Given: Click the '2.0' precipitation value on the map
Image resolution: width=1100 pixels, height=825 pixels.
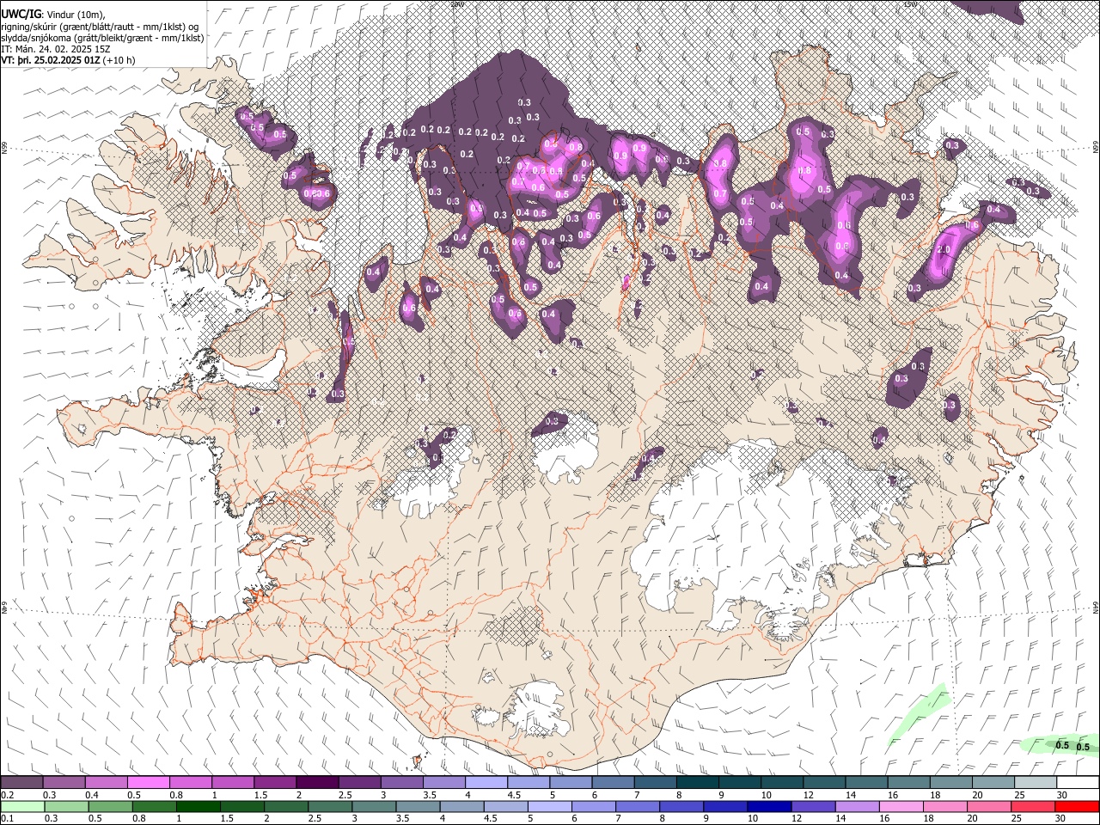Looking at the screenshot, I should click(x=944, y=249).
